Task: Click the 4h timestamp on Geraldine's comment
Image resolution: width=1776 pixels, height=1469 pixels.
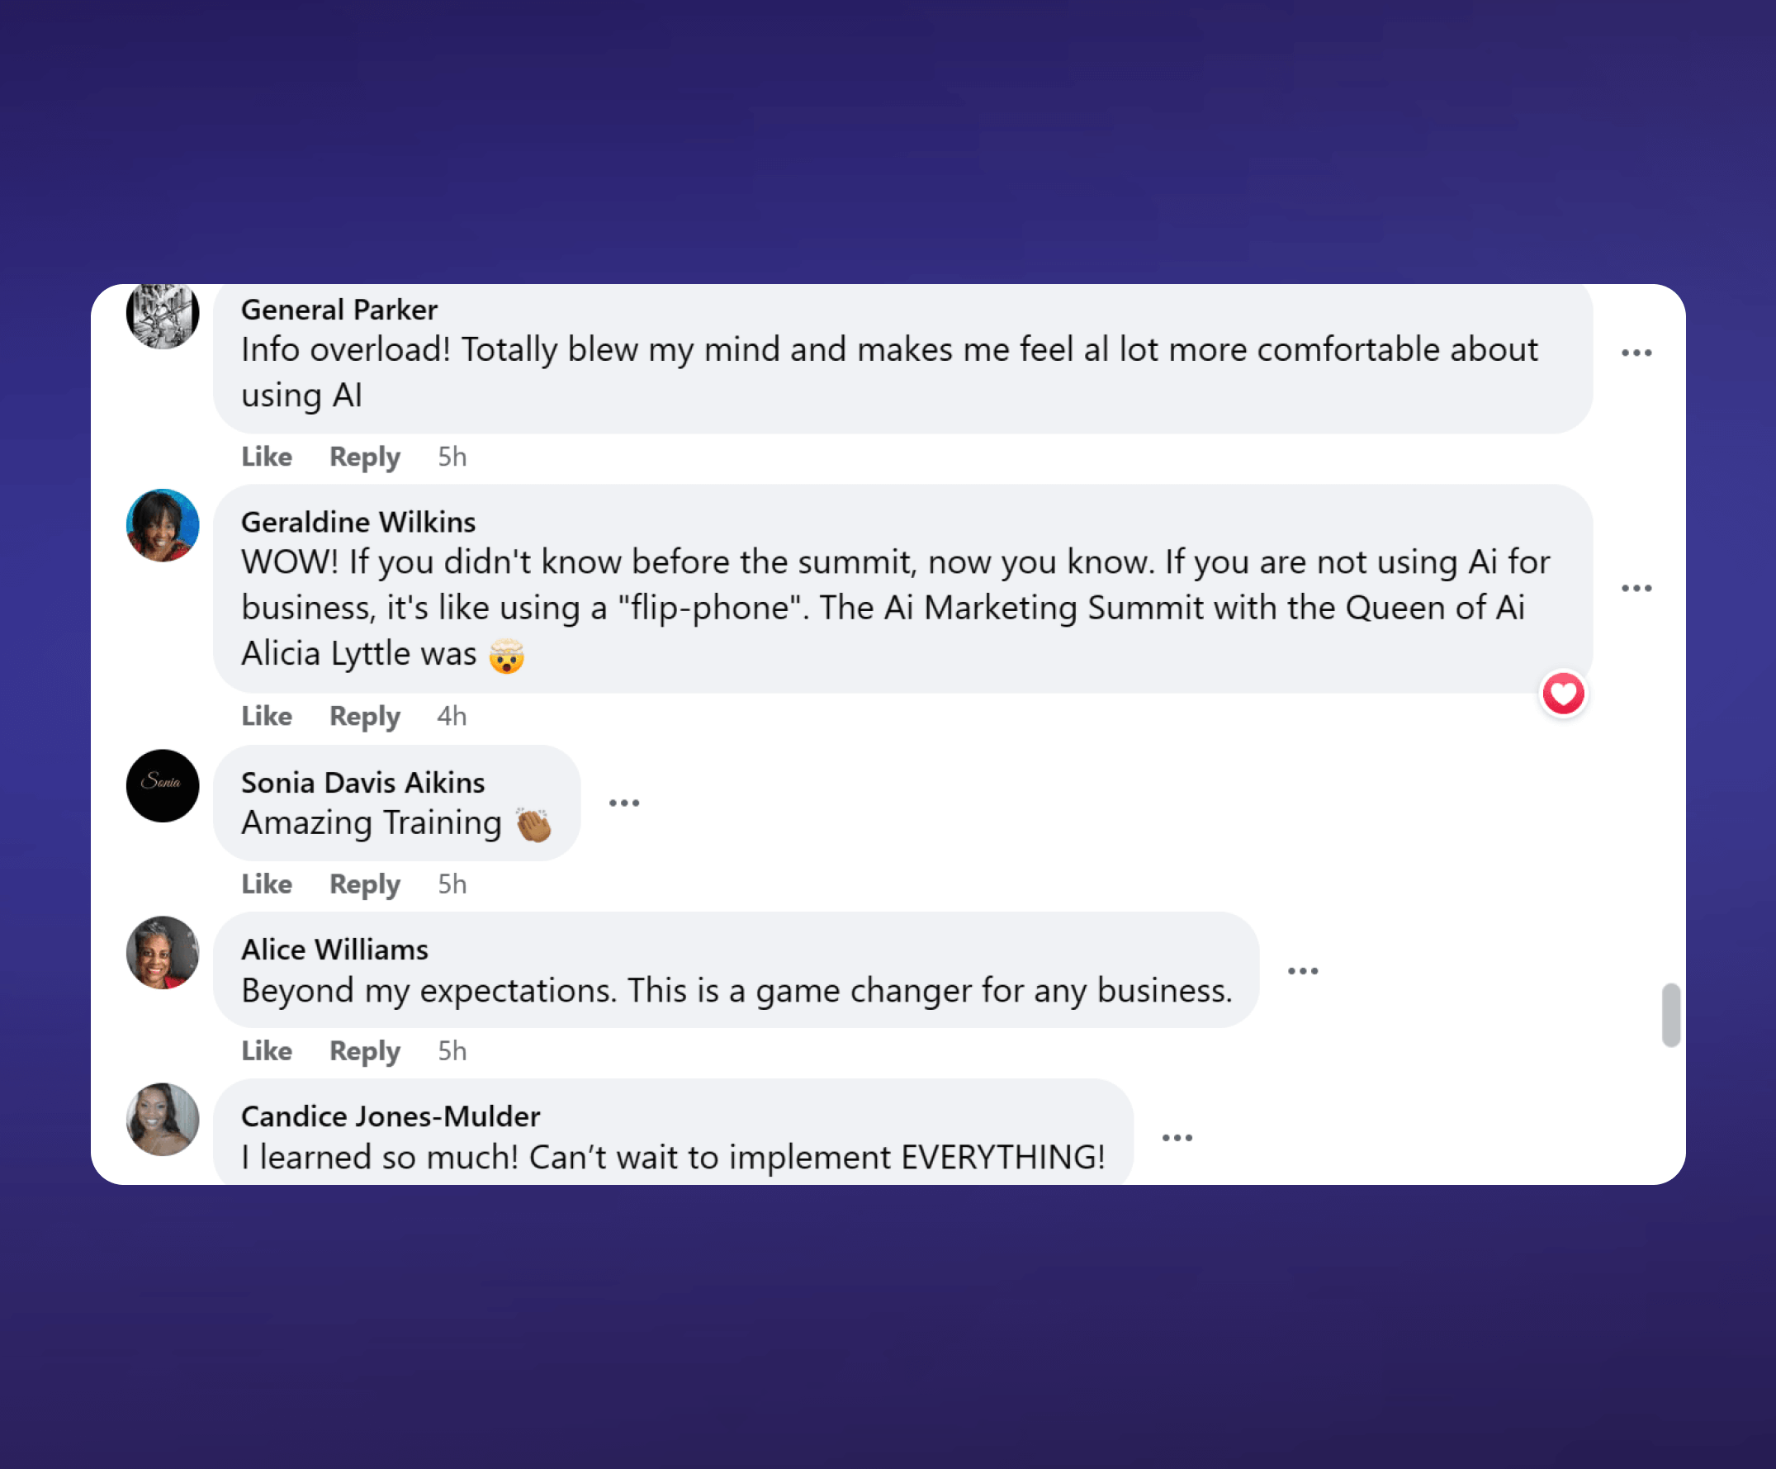Action: pos(452,716)
